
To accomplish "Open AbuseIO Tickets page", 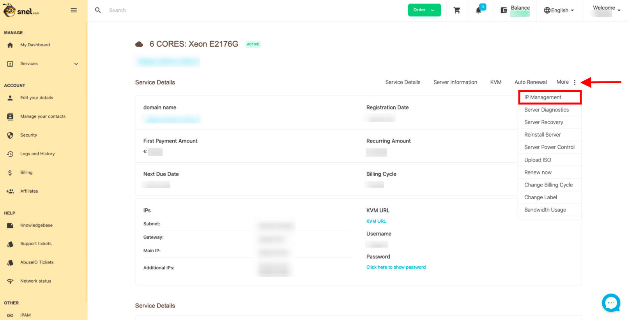I will tap(37, 262).
